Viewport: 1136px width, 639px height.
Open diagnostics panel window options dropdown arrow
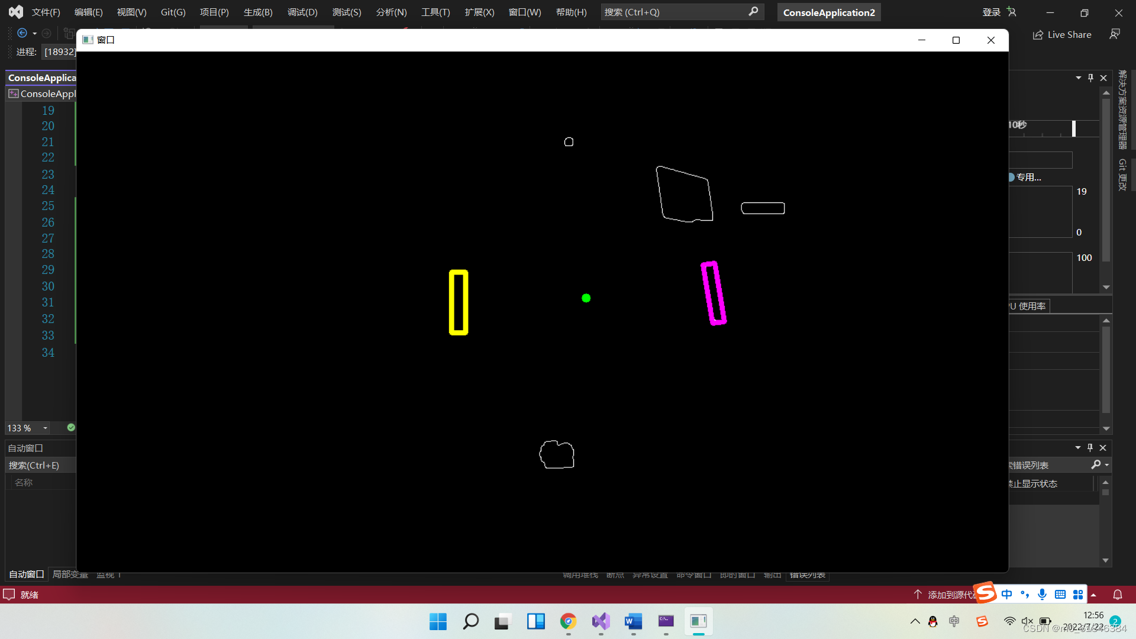(1079, 78)
